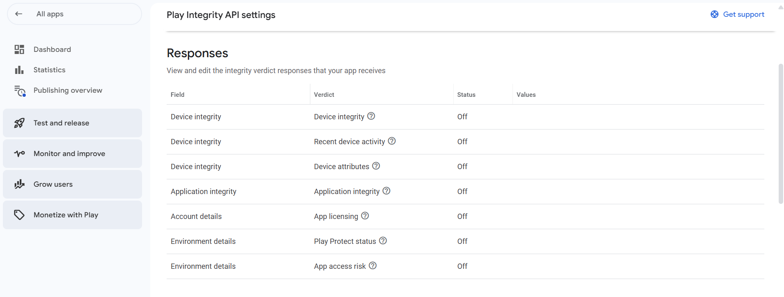Screen dimensions: 784x297
Task: Click the back arrow beside All apps
Action: (19, 14)
